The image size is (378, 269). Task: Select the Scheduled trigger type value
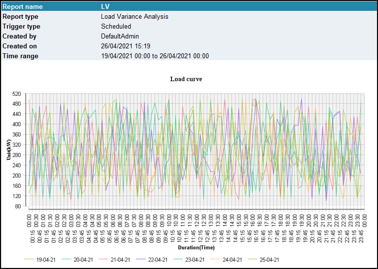pyautogui.click(x=116, y=26)
